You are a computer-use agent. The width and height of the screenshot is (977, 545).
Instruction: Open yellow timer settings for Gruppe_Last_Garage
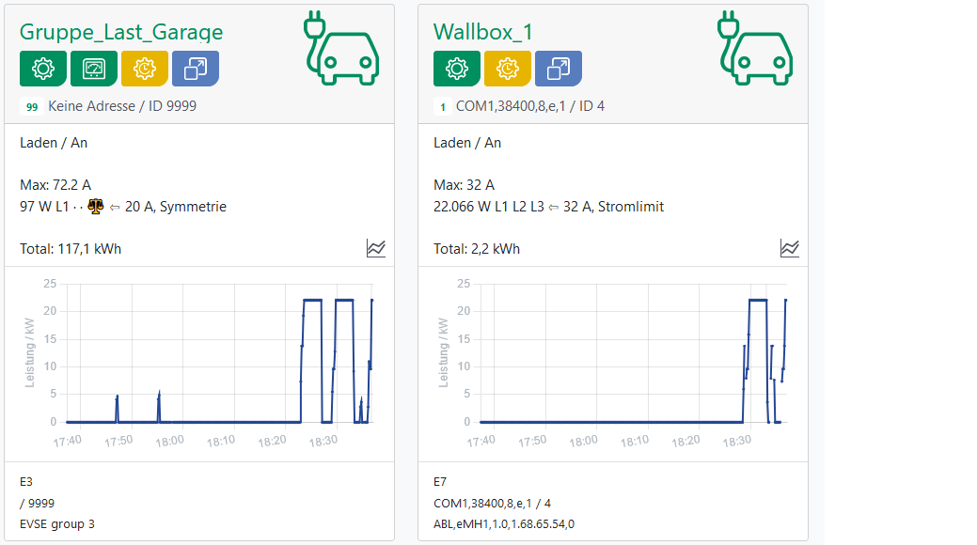pos(145,69)
